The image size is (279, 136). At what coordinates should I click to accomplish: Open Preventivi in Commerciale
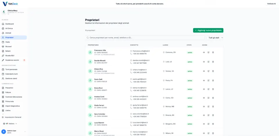point(14,88)
